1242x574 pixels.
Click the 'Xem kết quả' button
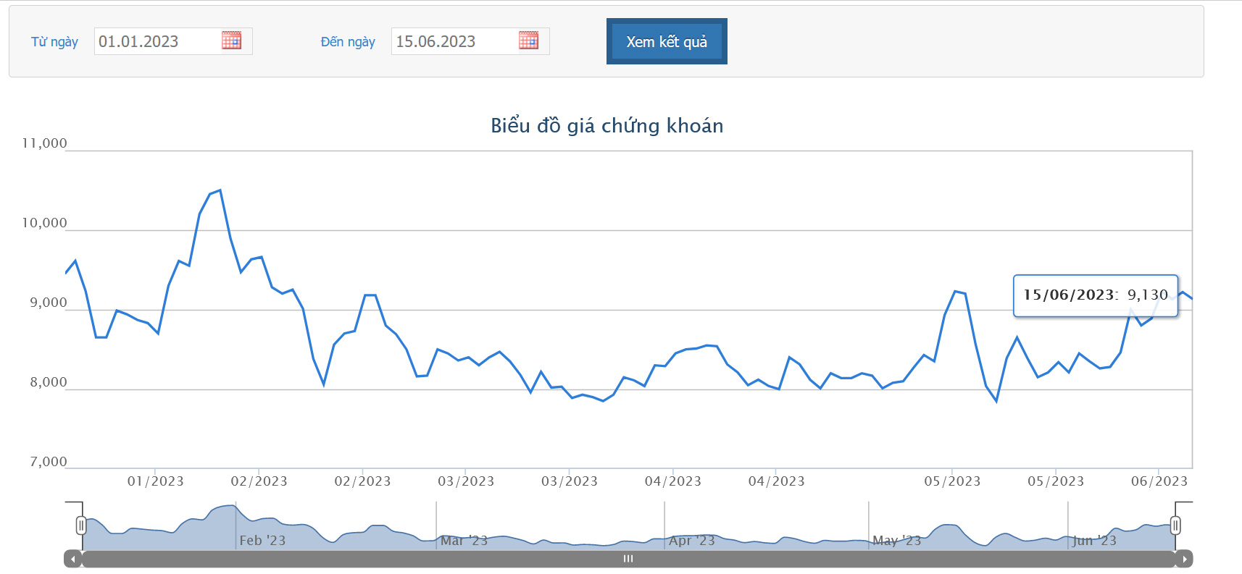coord(667,42)
